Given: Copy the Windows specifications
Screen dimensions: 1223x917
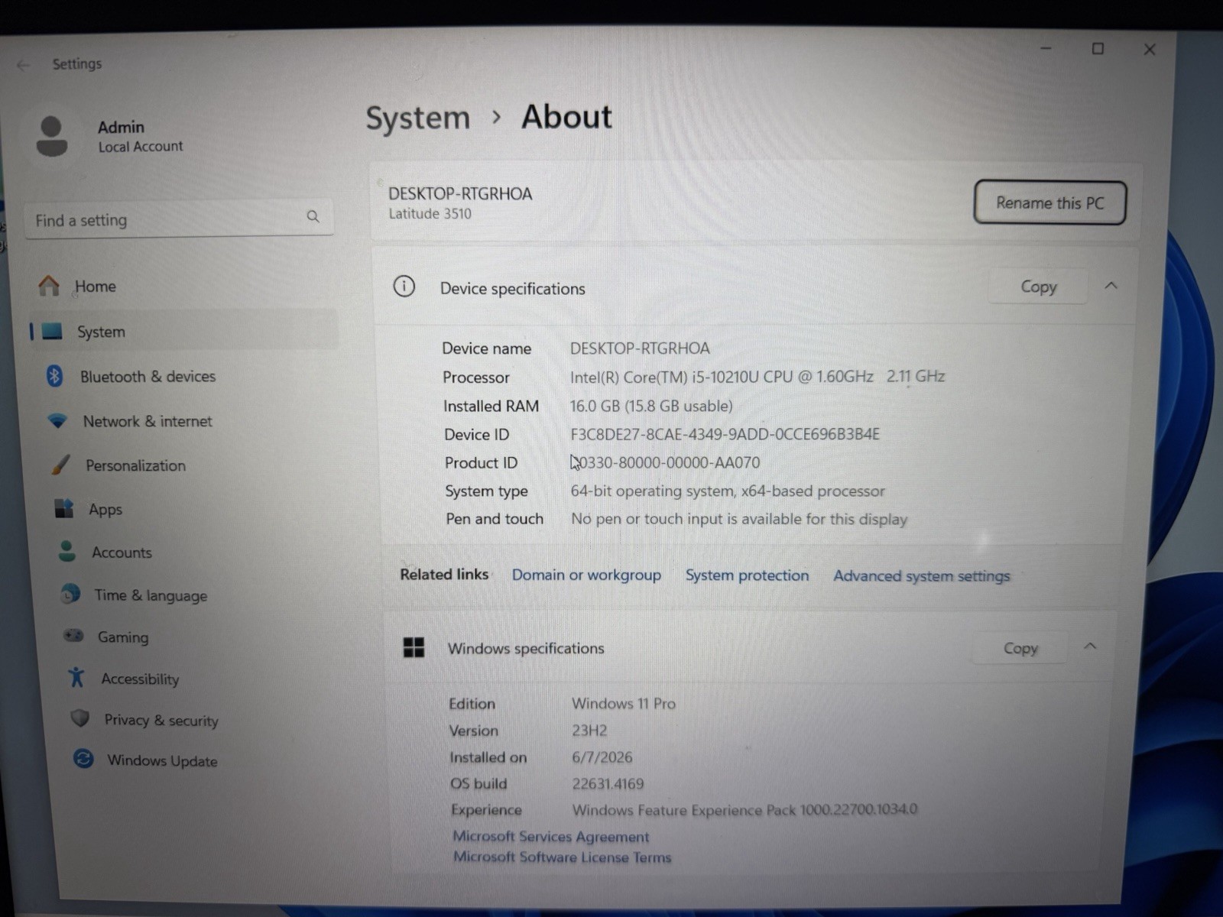Looking at the screenshot, I should (1020, 648).
